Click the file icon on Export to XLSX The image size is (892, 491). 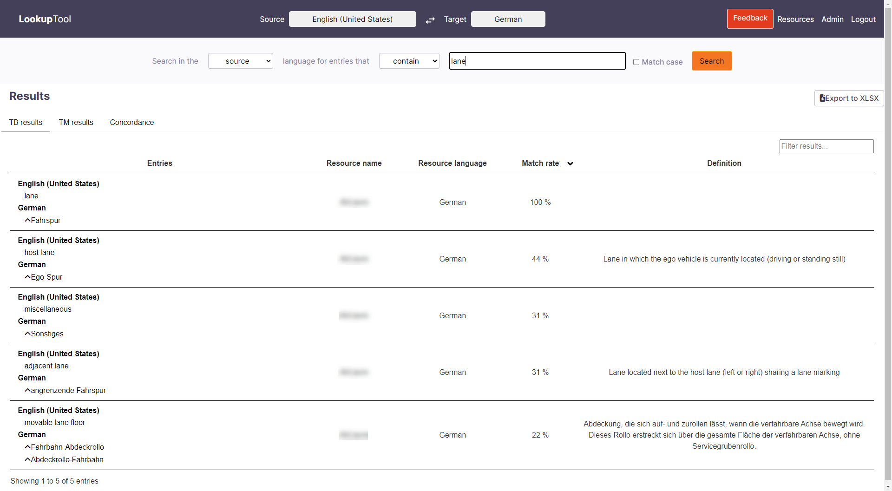(x=823, y=98)
